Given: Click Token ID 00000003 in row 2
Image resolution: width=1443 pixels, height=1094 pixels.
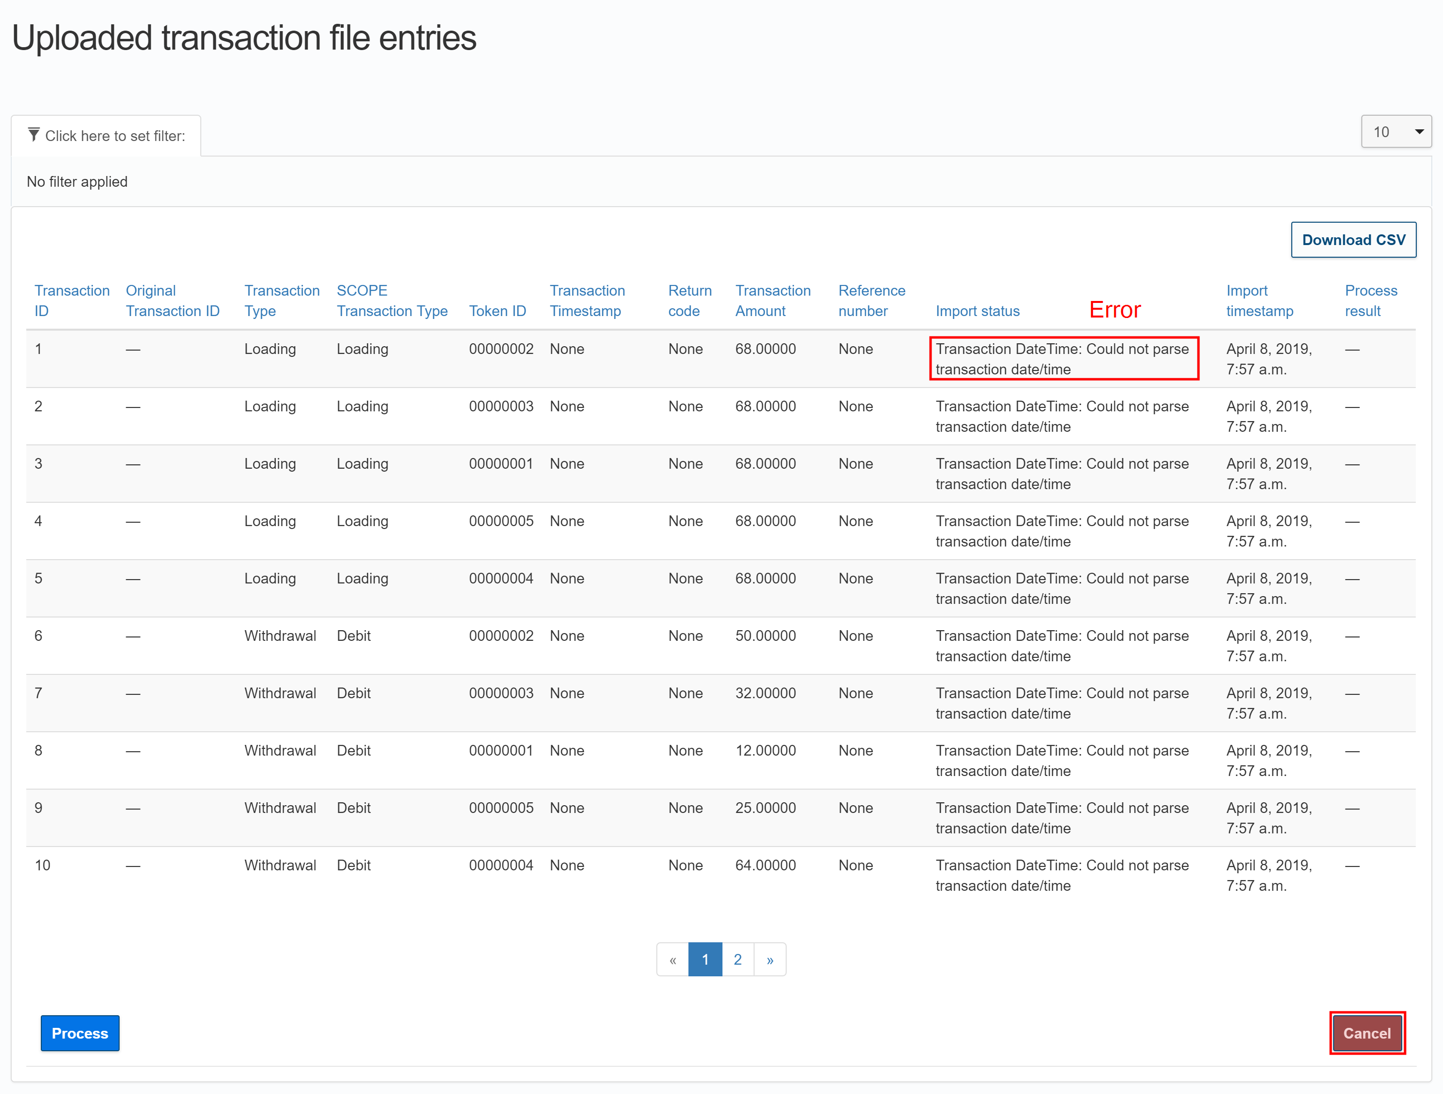Looking at the screenshot, I should tap(501, 406).
